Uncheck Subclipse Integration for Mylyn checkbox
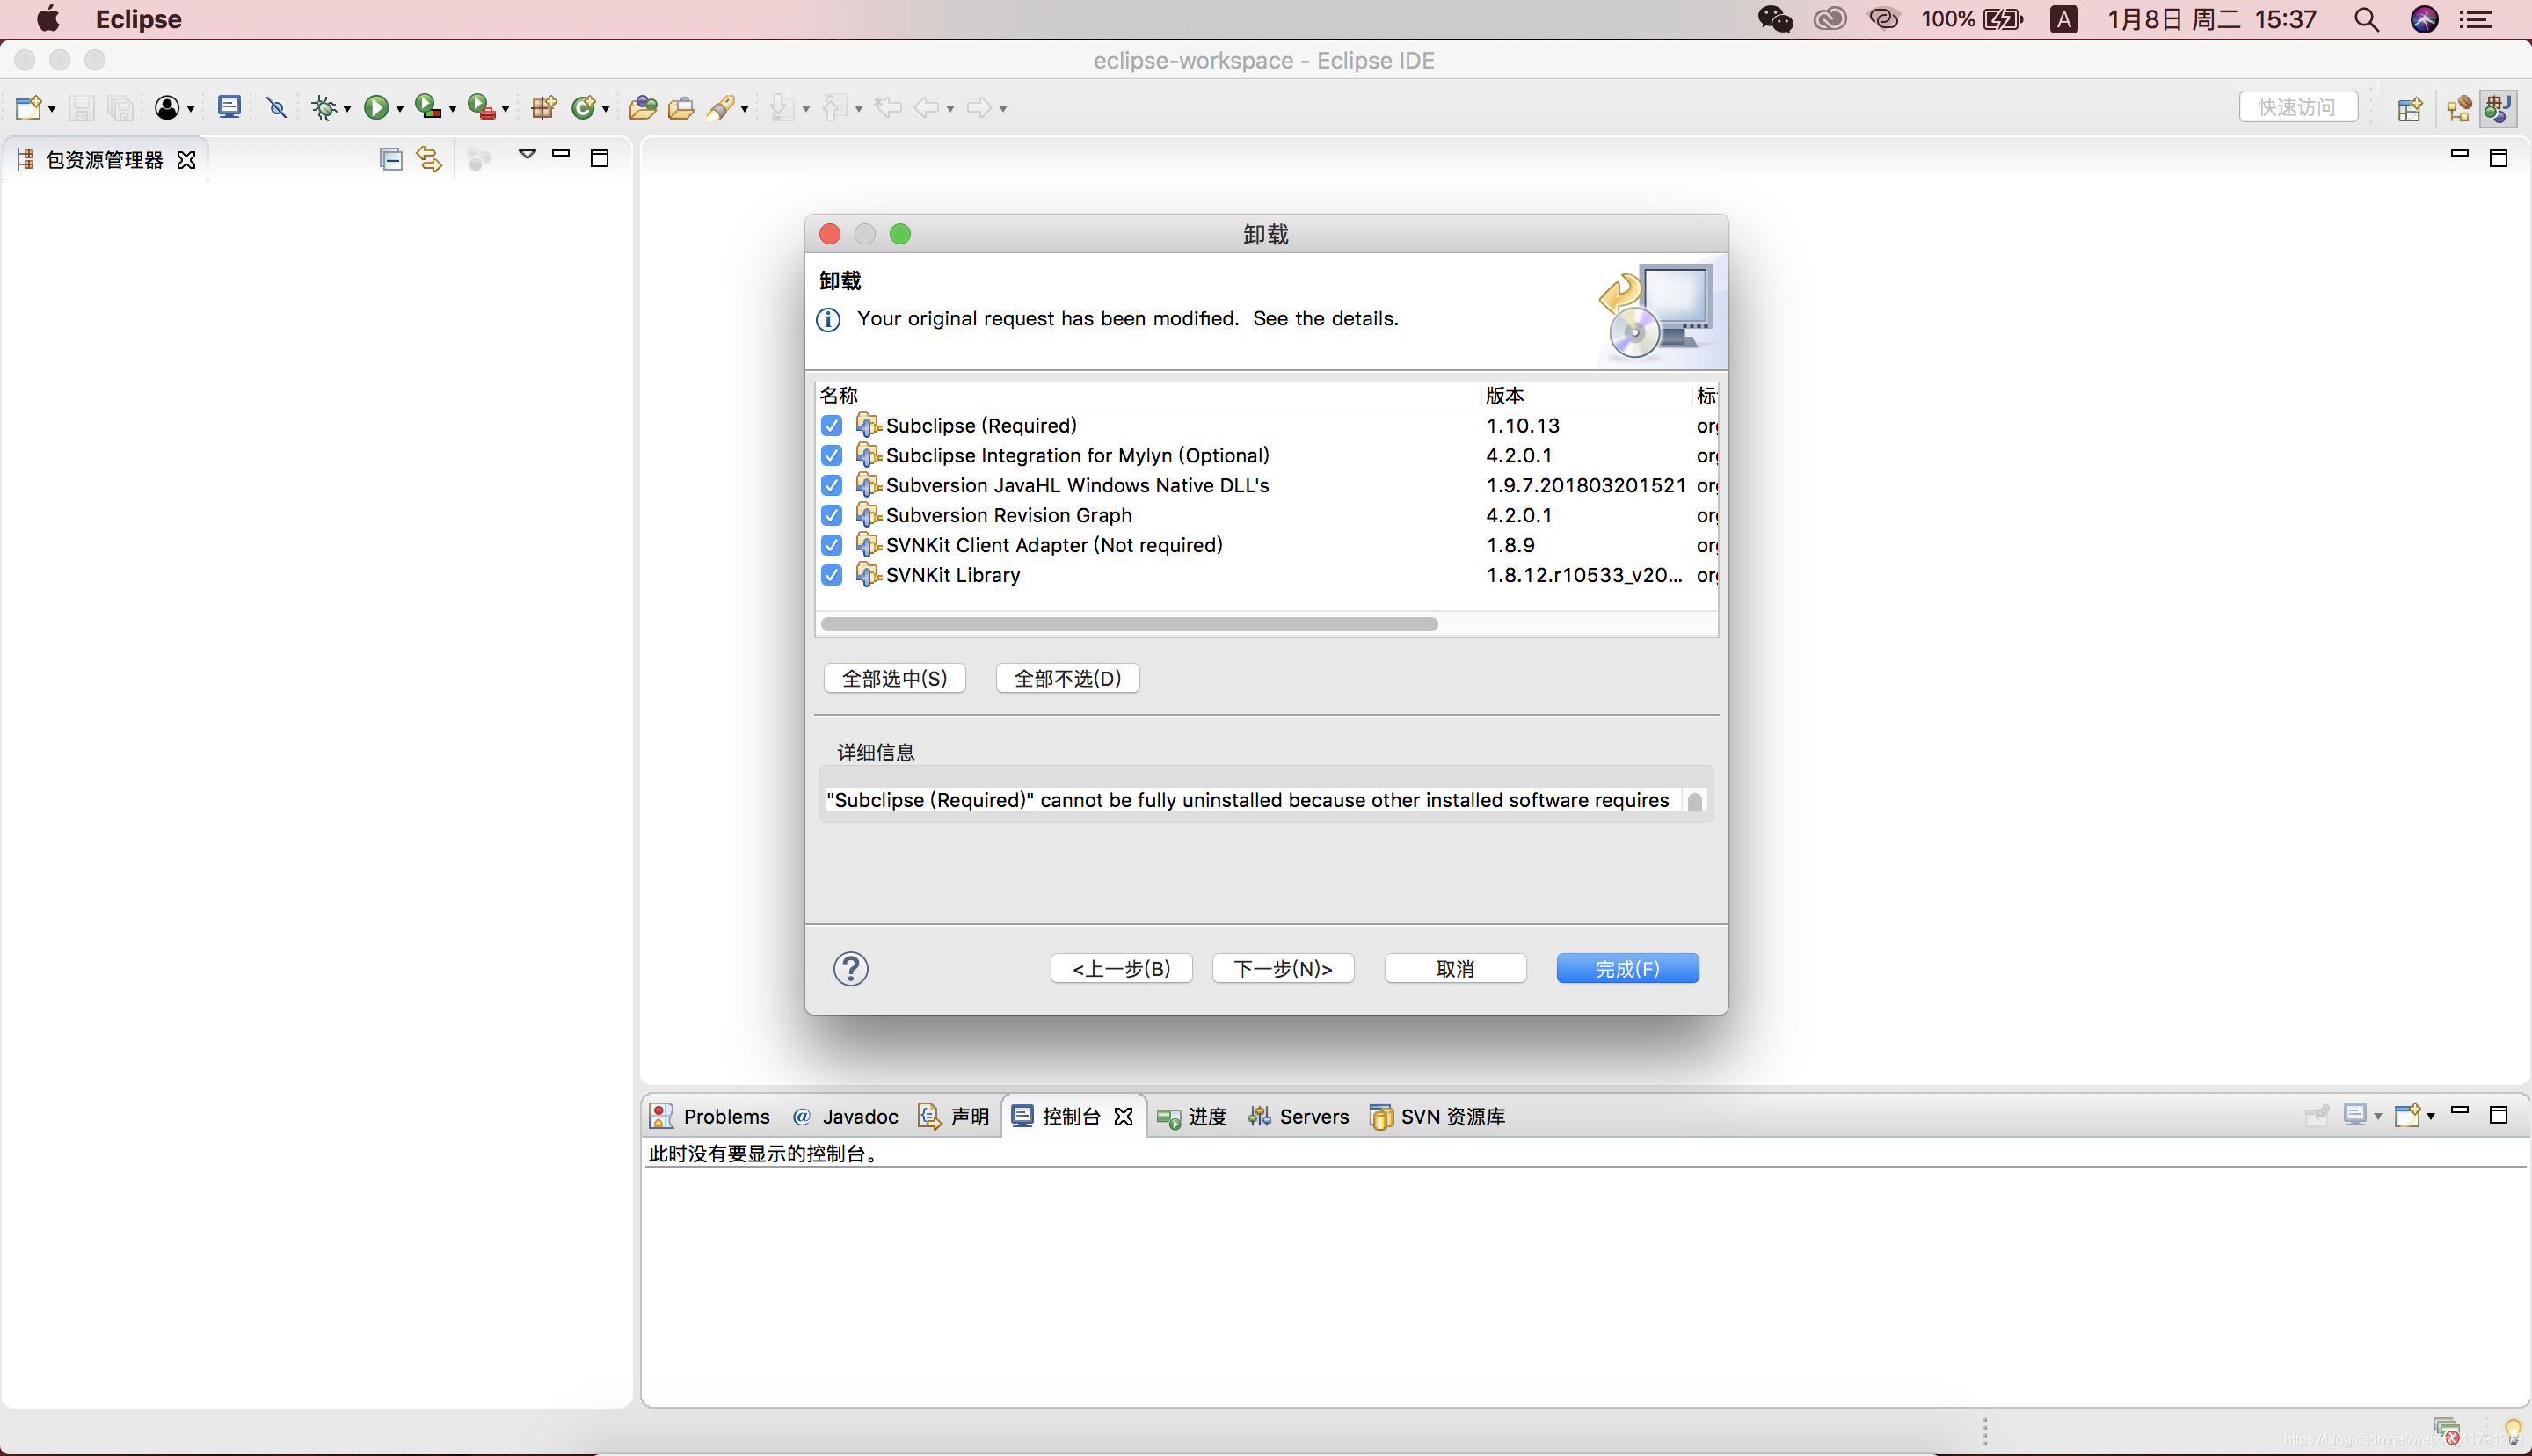Image resolution: width=2532 pixels, height=1456 pixels. pyautogui.click(x=832, y=455)
